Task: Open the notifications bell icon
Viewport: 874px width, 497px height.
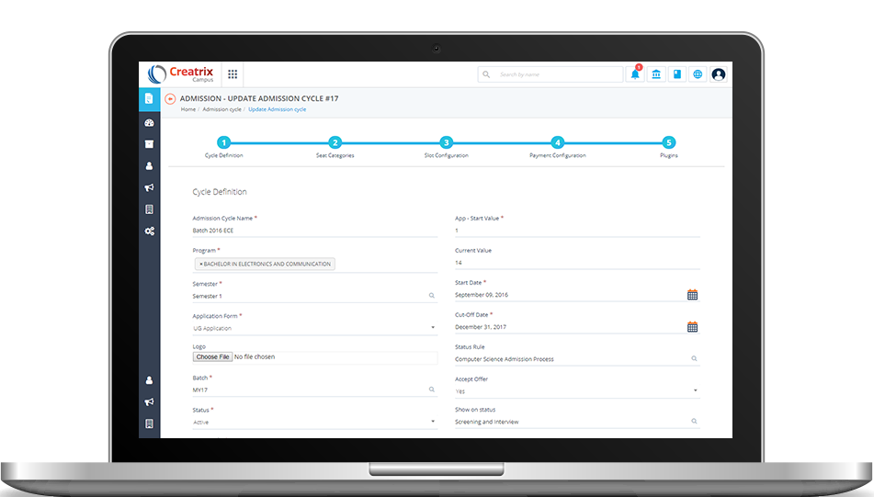Action: click(635, 74)
